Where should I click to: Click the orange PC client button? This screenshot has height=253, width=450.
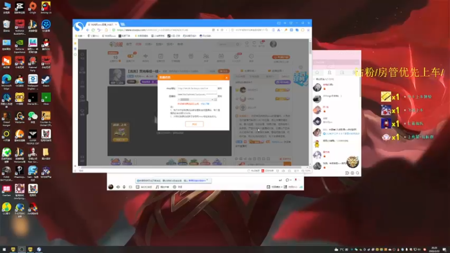281,57
